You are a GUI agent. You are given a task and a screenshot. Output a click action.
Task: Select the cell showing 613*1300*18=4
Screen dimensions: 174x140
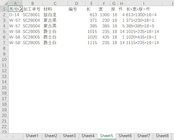pyautogui.click(x=141, y=15)
